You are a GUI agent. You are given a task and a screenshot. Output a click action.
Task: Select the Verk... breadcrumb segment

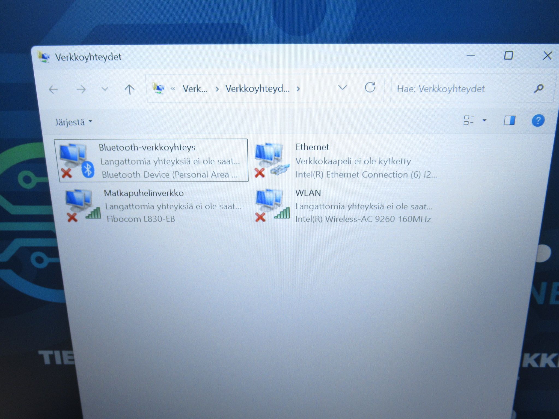(x=195, y=89)
